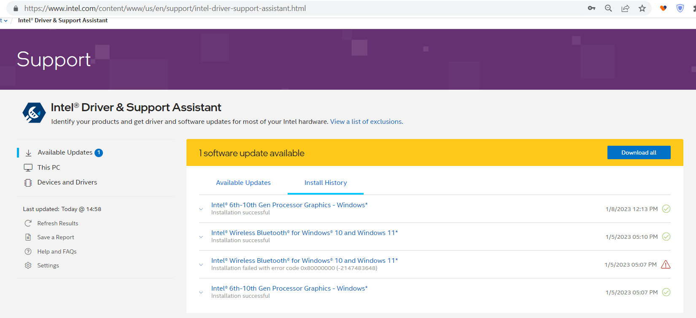The width and height of the screenshot is (696, 318).
Task: Click the 'Intel® Driver & Support Assistant' page heading
Action: click(136, 107)
